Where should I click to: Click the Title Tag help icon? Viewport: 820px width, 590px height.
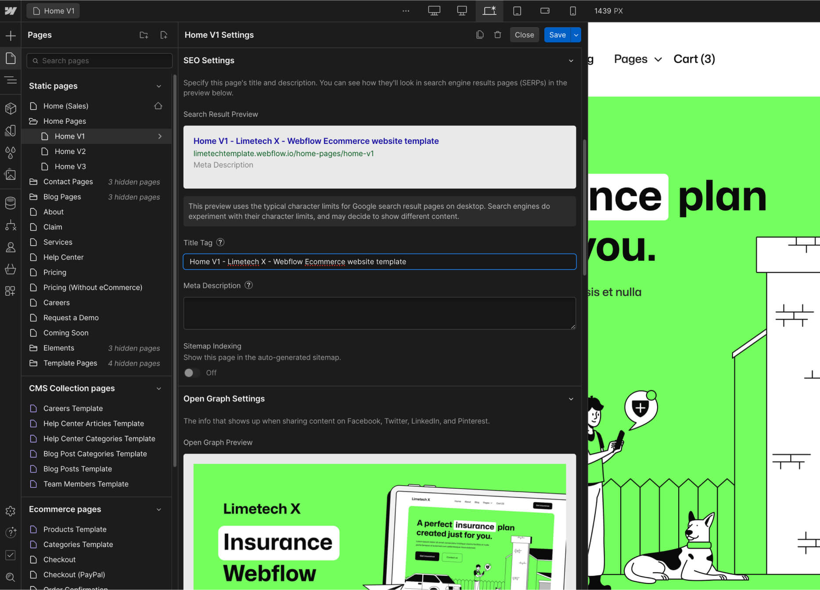(x=220, y=242)
